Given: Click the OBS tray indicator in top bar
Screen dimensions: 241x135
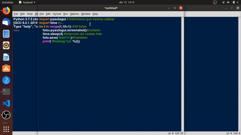Looking at the screenshot, I should pyautogui.click(x=215, y=2).
